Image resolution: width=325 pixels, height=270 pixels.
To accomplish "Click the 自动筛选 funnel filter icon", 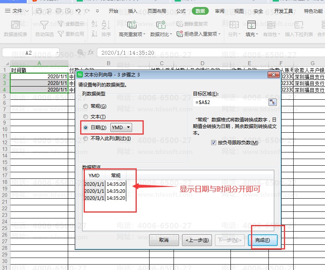I will (45, 25).
